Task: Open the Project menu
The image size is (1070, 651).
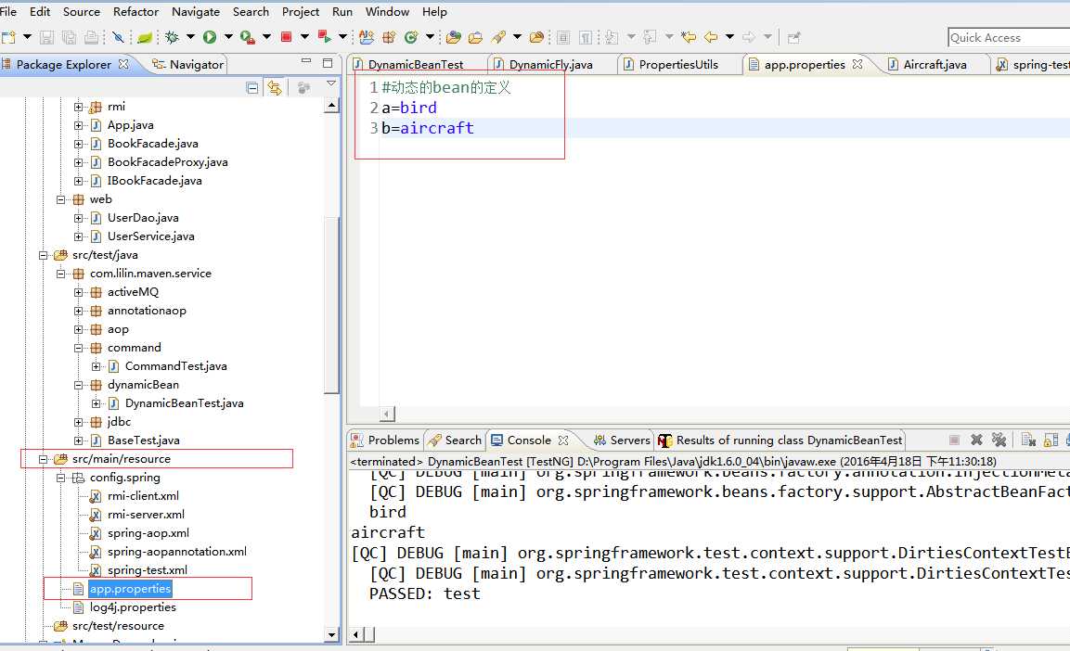Action: point(301,11)
